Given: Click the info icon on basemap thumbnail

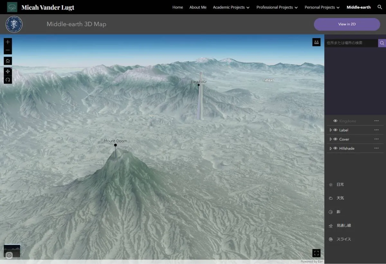Looking at the screenshot, I should (x=9, y=255).
